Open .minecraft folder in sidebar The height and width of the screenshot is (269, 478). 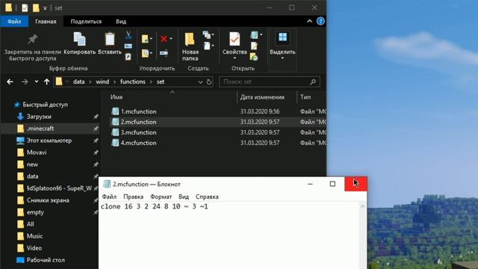40,129
